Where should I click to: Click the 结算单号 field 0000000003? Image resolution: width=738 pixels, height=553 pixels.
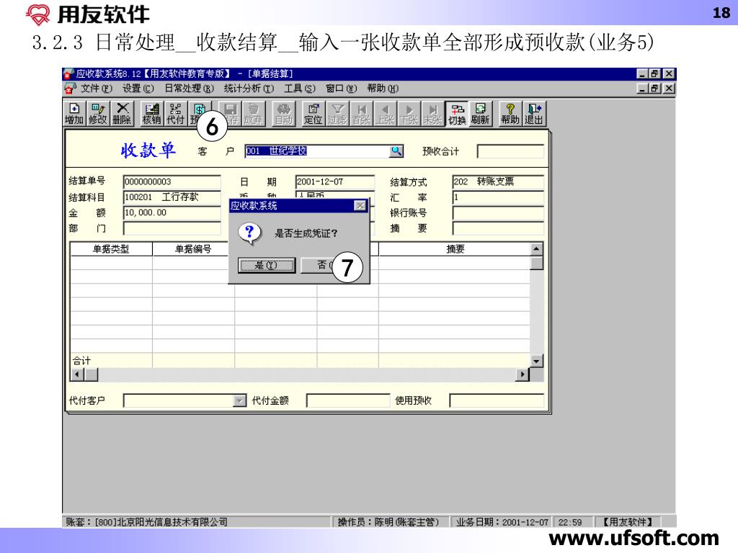(x=172, y=182)
